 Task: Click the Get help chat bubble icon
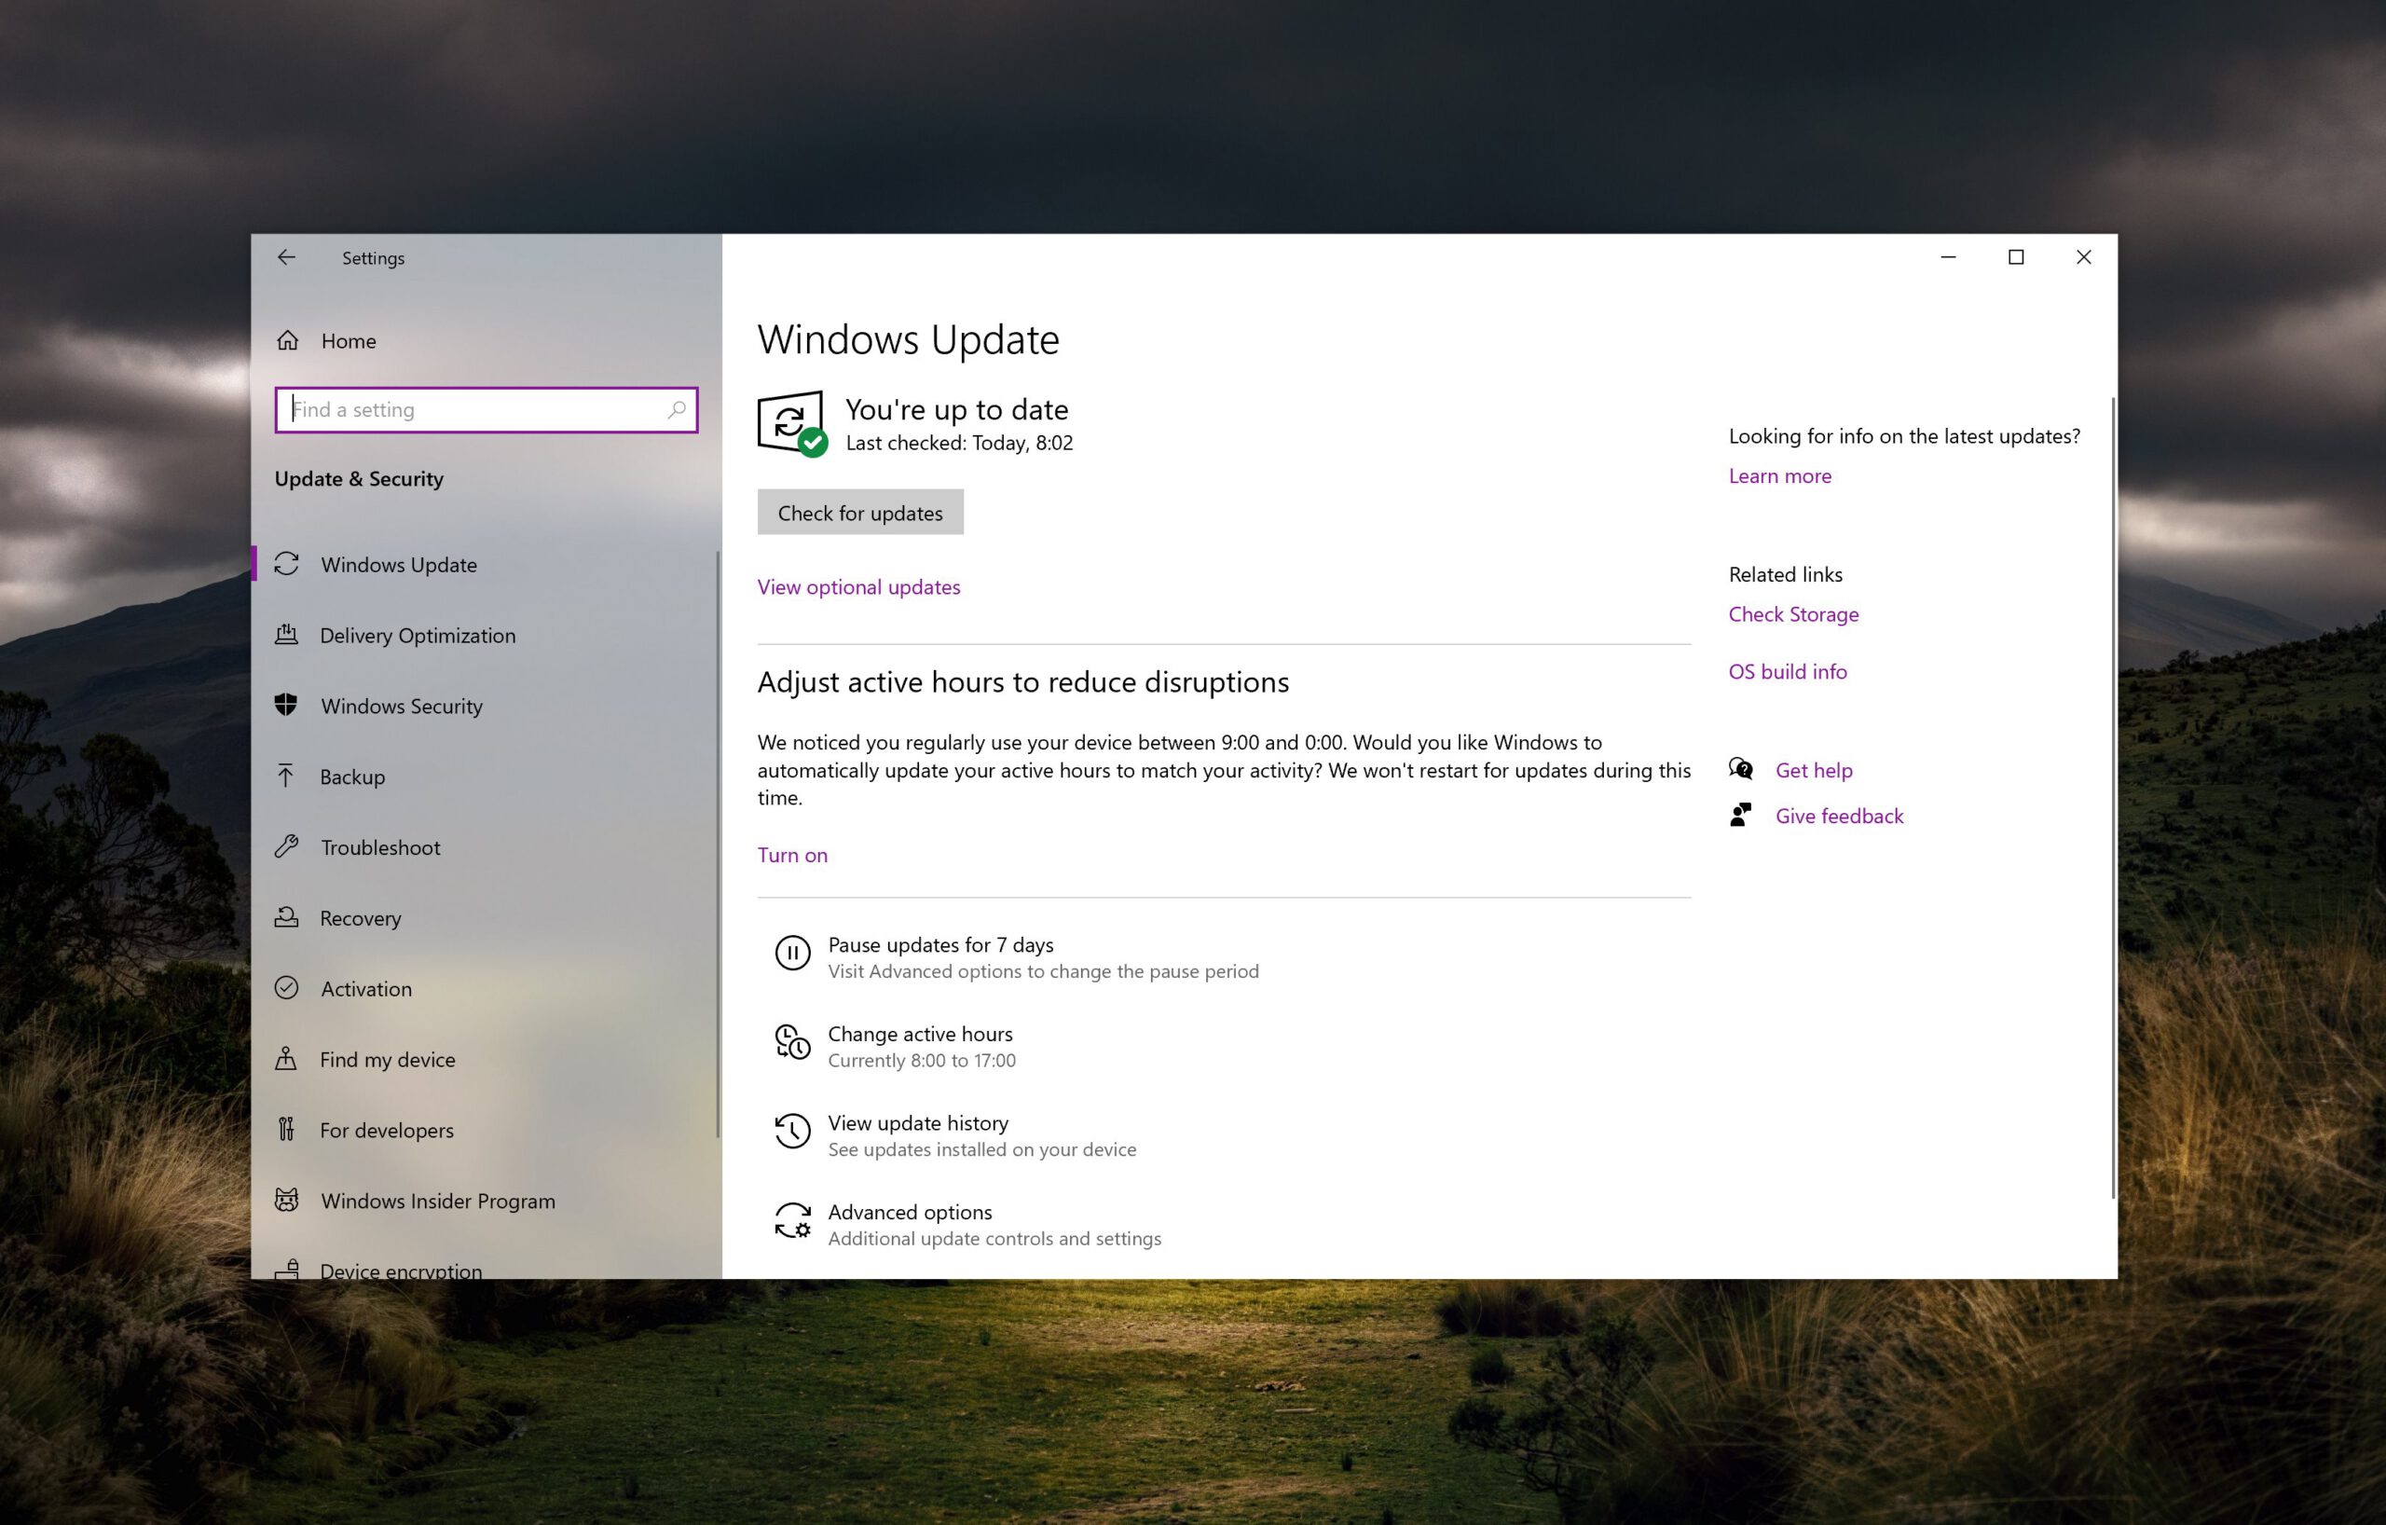[1741, 769]
